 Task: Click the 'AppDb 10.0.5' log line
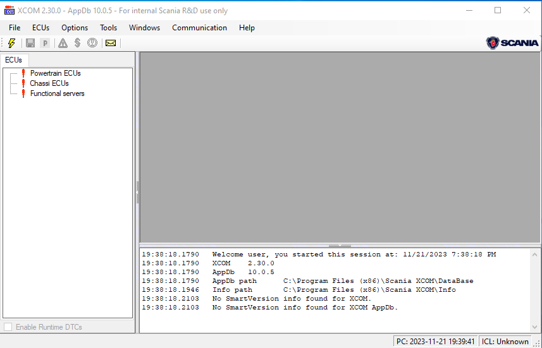pos(208,272)
